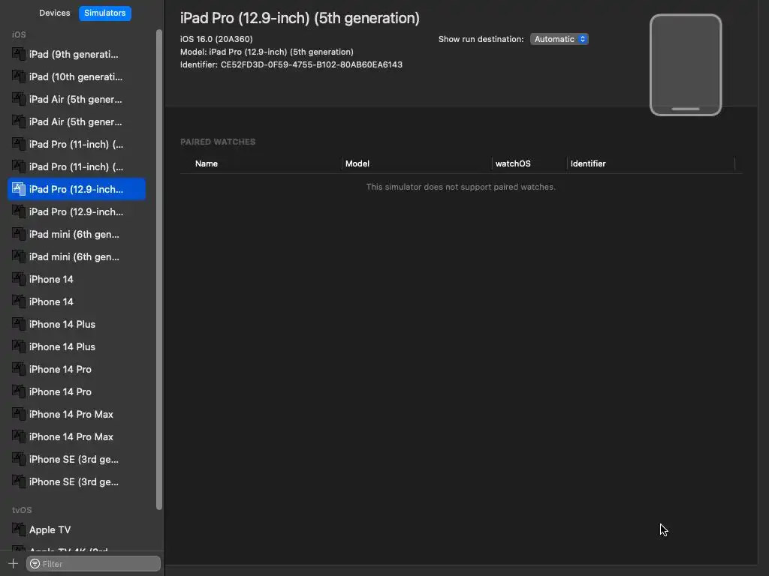769x576 pixels.
Task: Click the Identifier CE52FD3D-0F59 text
Action: (291, 64)
